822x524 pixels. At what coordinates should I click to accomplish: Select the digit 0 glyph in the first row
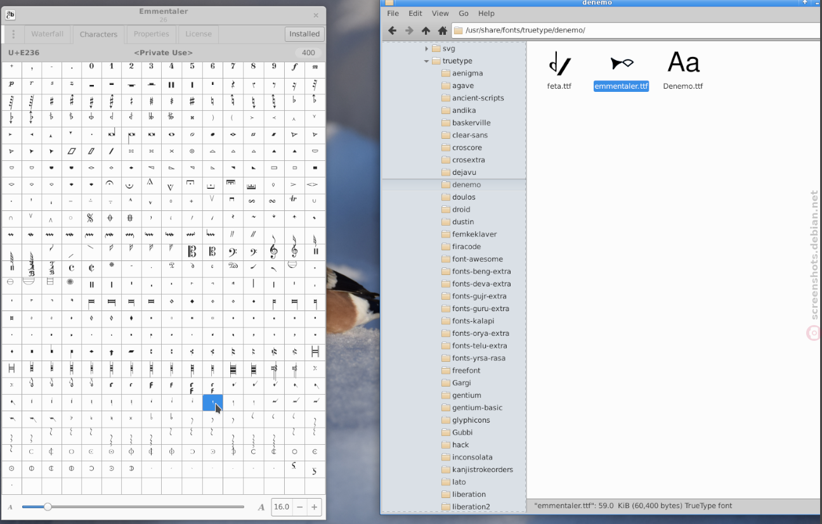(91, 67)
